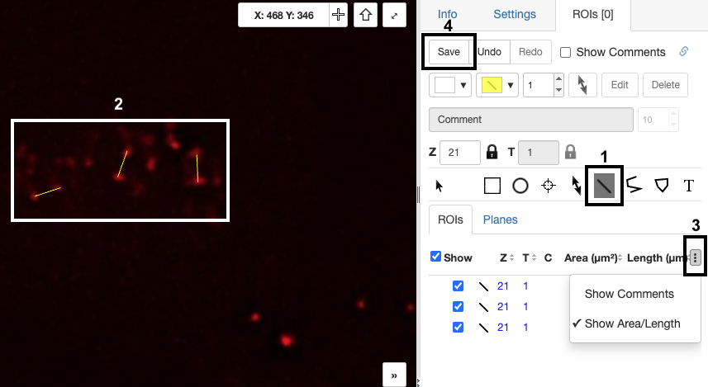The height and width of the screenshot is (387, 708).
Task: Select the point ROI tool
Action: point(549,186)
